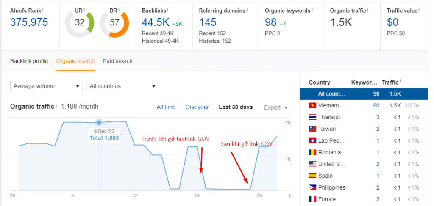Open the 98 organic keywords link
The image size is (434, 206).
(x=271, y=22)
